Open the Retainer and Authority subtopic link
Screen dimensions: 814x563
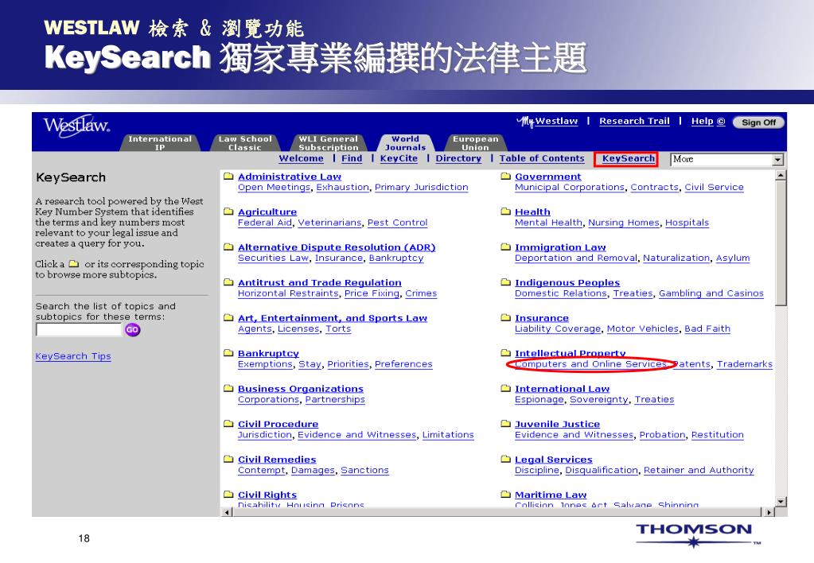699,470
